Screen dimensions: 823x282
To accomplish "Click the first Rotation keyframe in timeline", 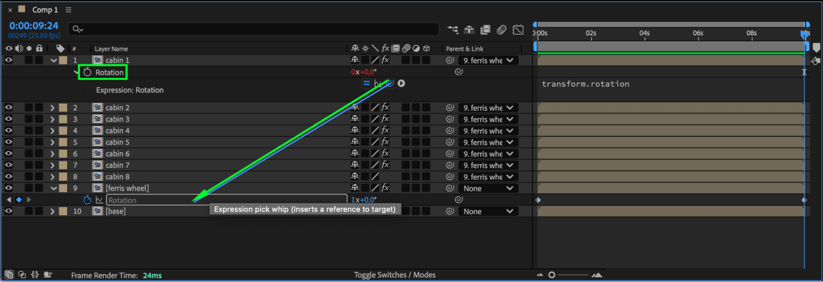I will tap(538, 200).
